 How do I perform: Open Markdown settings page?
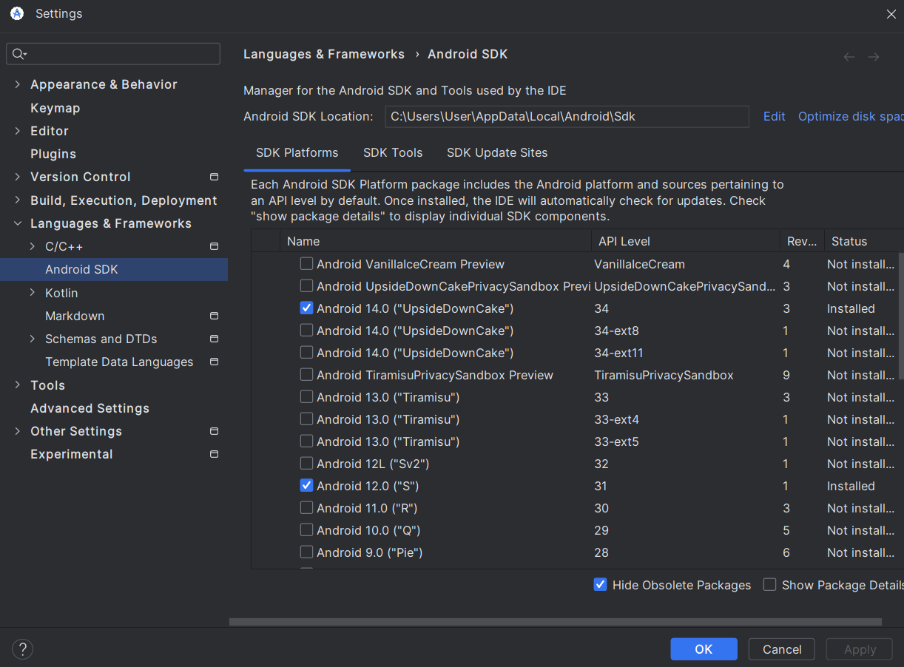[75, 316]
